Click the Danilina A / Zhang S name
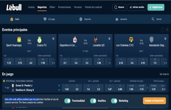Screen dimensions: 171x110 point(25,90)
